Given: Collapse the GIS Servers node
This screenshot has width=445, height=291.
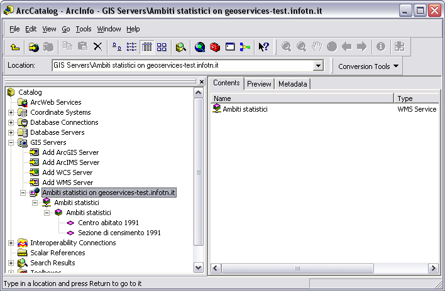Looking at the screenshot, I should [11, 142].
